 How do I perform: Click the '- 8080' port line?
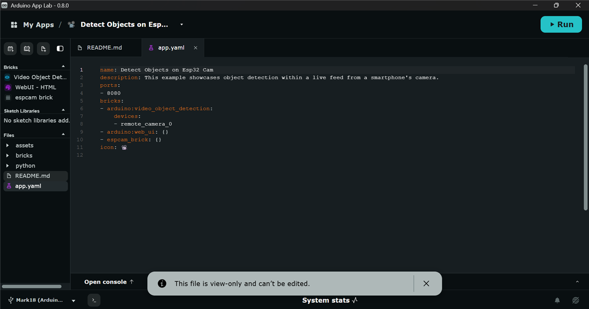point(110,93)
